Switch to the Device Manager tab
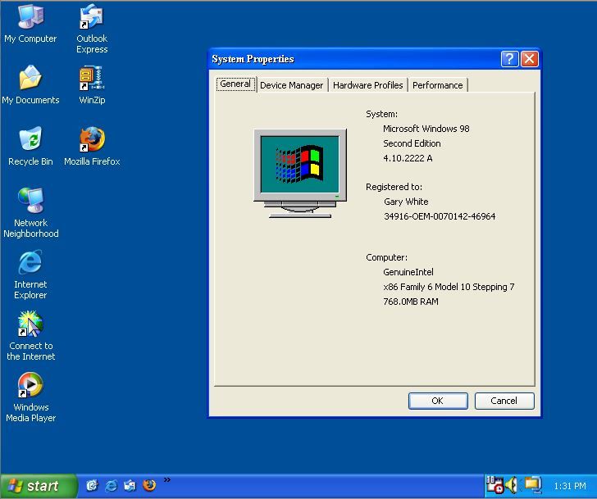The image size is (597, 499). [x=291, y=85]
